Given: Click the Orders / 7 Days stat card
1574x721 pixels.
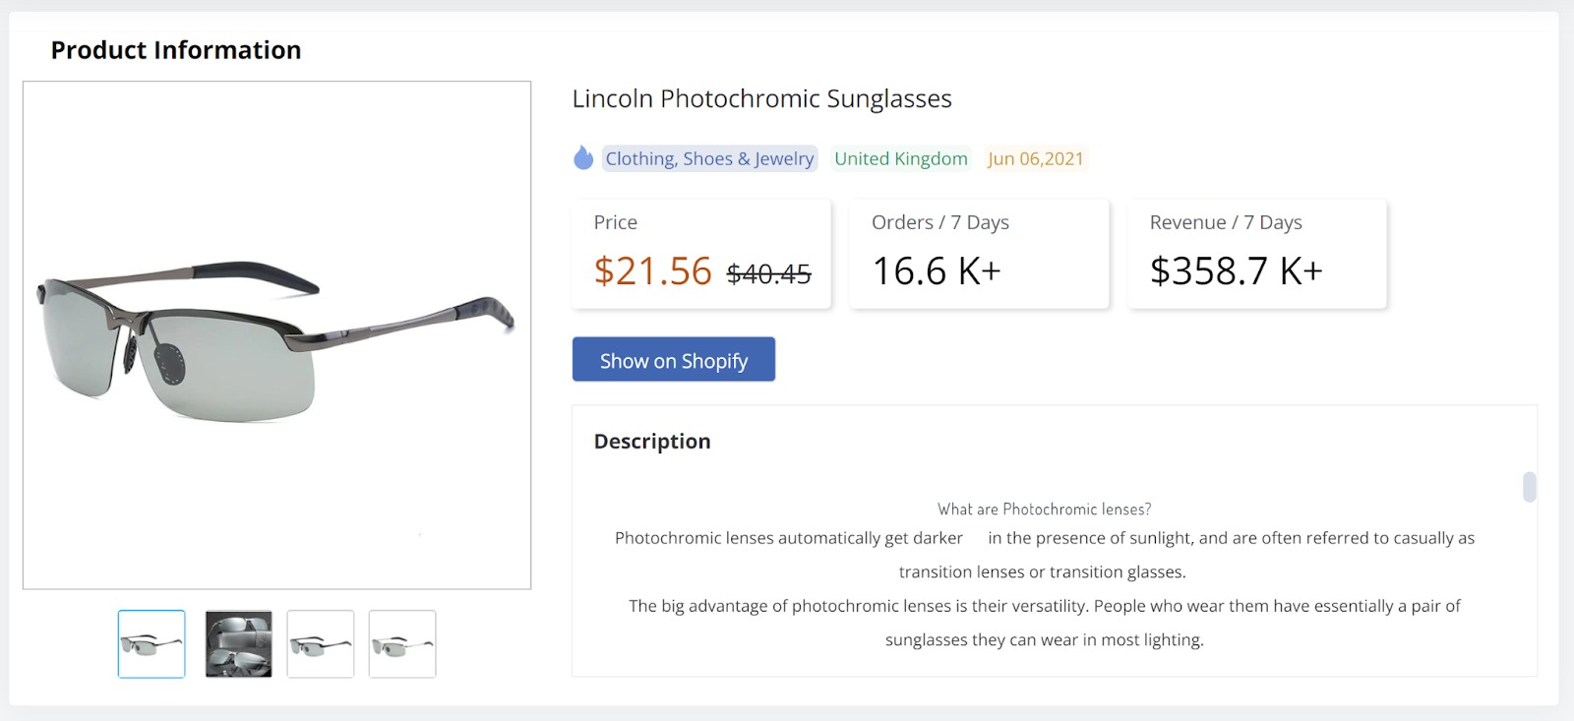Looking at the screenshot, I should coord(978,253).
